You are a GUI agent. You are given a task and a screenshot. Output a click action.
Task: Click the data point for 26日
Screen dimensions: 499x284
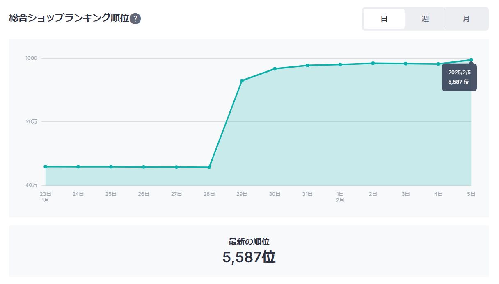pos(144,167)
